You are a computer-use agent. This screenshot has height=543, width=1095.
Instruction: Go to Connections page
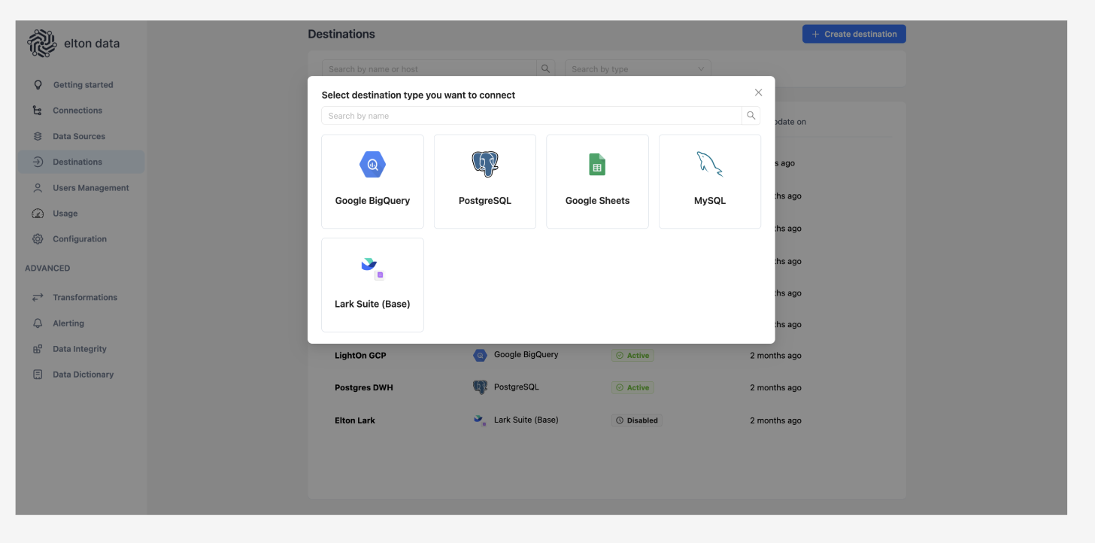click(77, 111)
